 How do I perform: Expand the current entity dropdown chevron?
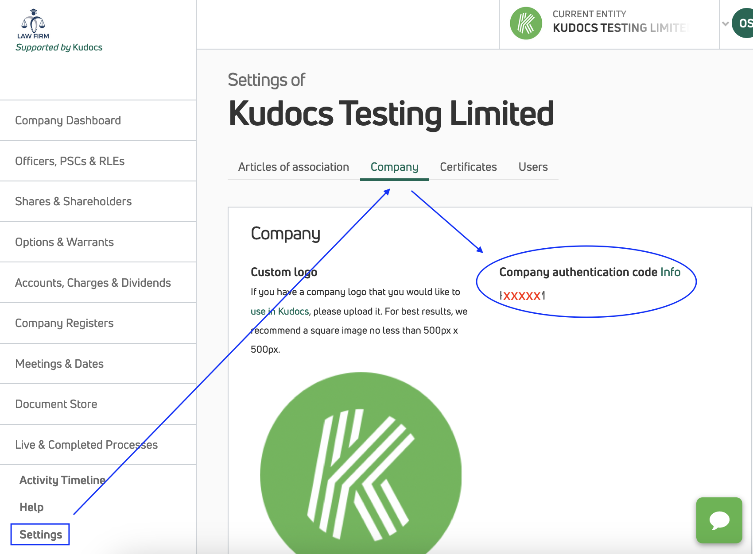click(726, 24)
